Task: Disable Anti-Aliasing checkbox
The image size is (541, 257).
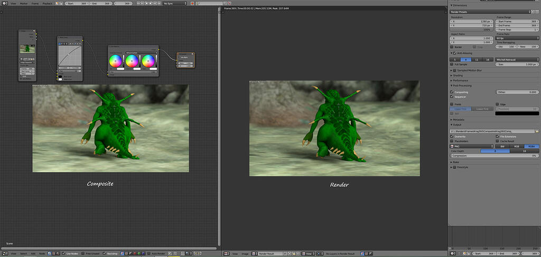Action: tap(455, 53)
